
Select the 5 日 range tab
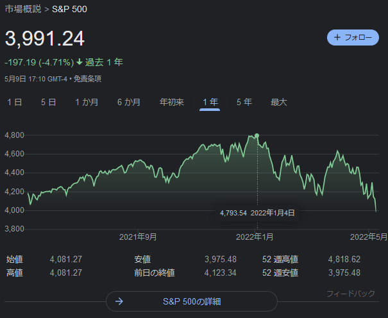click(49, 102)
